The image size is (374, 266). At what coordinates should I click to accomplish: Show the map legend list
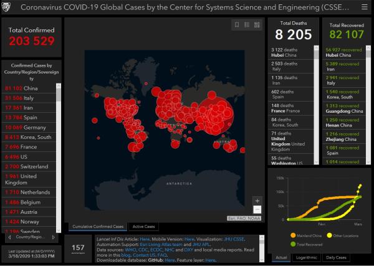click(247, 25)
